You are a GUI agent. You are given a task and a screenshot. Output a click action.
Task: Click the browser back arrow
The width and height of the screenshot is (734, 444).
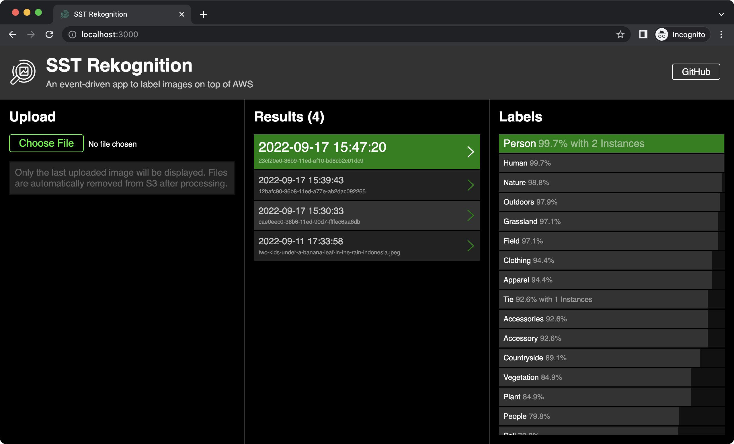click(x=13, y=35)
